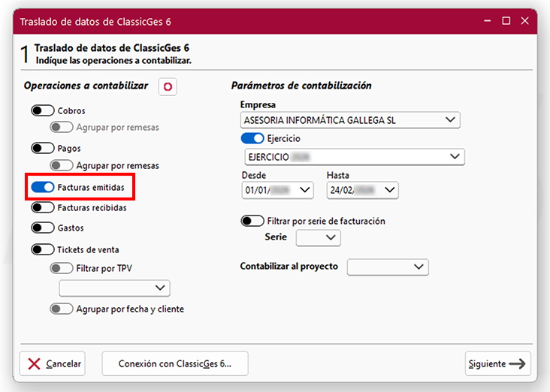The width and height of the screenshot is (550, 392).
Task: Open the Empresa dropdown
Action: click(x=350, y=120)
